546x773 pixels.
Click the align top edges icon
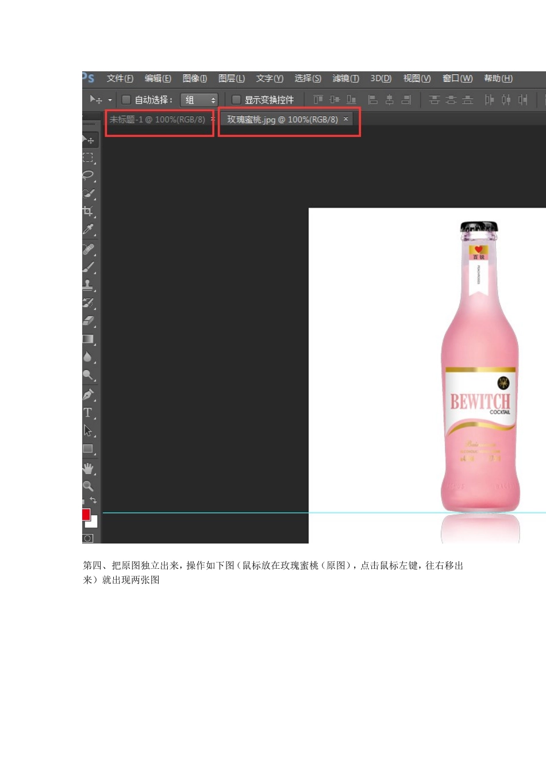[318, 100]
